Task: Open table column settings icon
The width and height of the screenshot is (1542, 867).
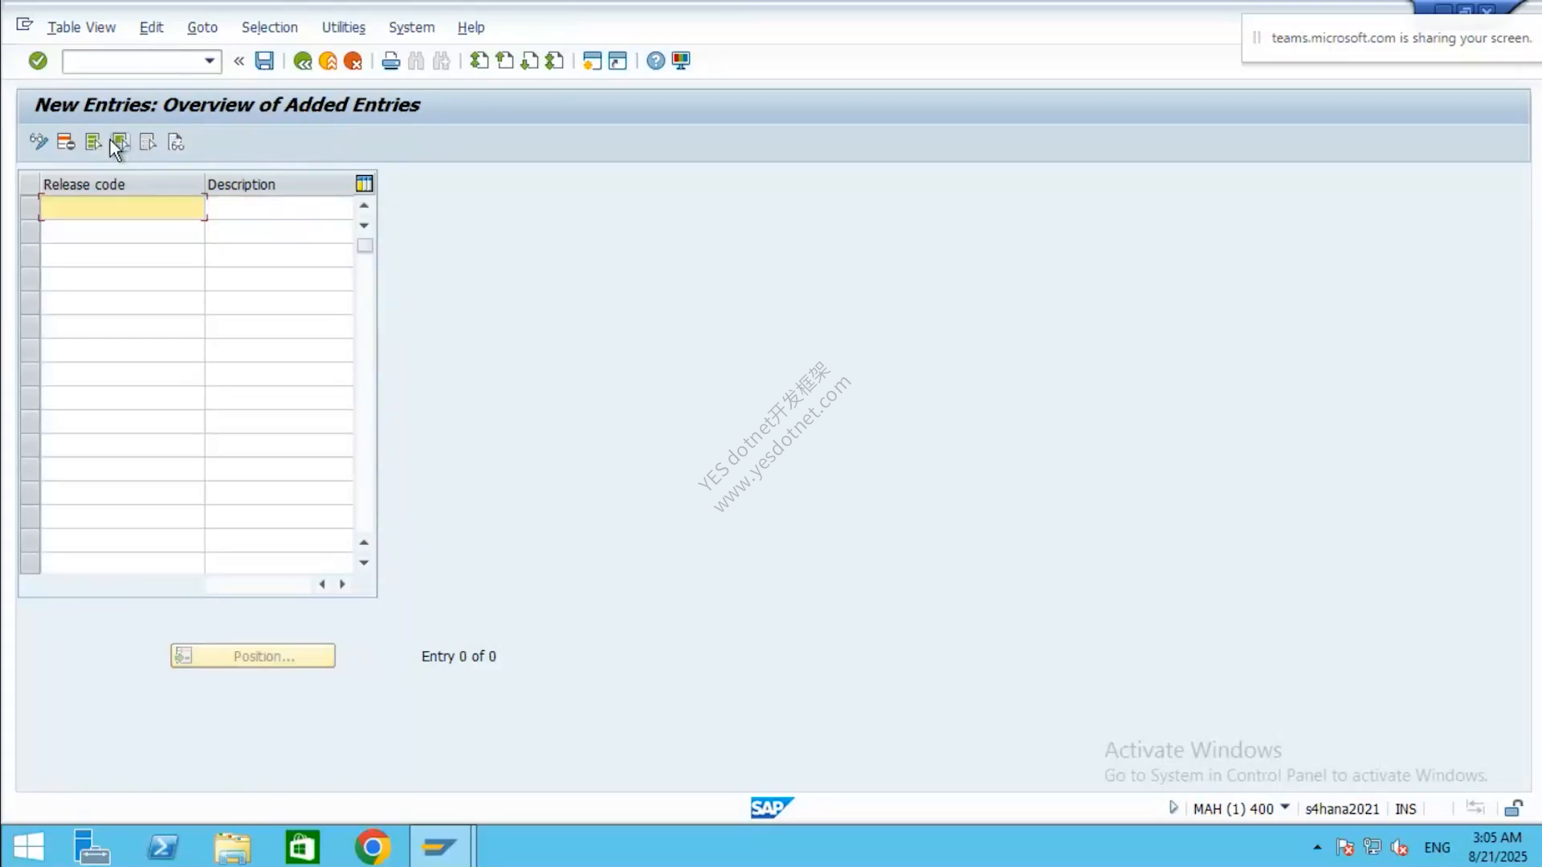Action: [x=364, y=184]
